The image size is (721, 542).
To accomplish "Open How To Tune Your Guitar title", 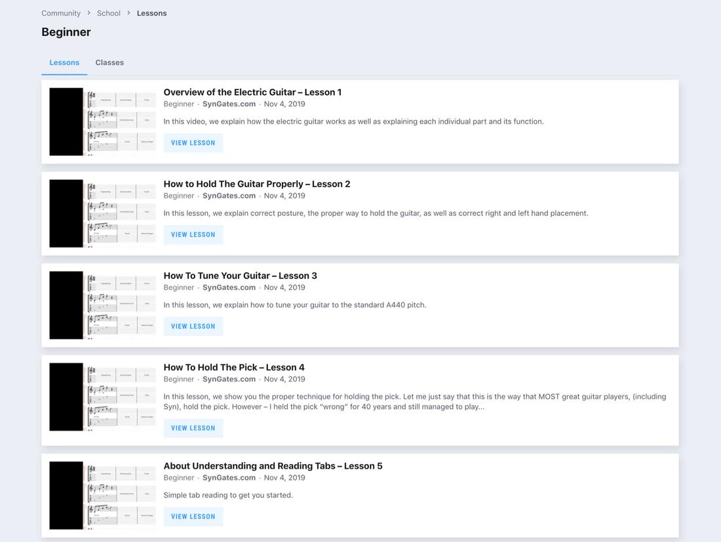I will click(x=240, y=275).
